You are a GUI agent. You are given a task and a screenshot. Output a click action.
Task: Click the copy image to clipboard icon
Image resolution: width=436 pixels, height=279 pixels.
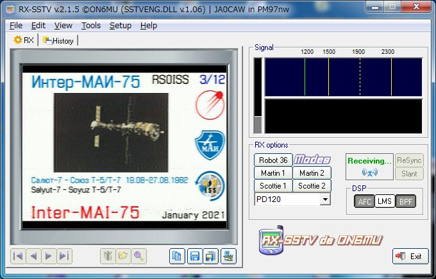click(x=177, y=256)
